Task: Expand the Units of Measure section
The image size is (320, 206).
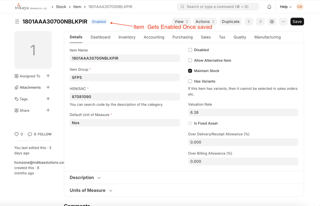Action: pyautogui.click(x=91, y=190)
